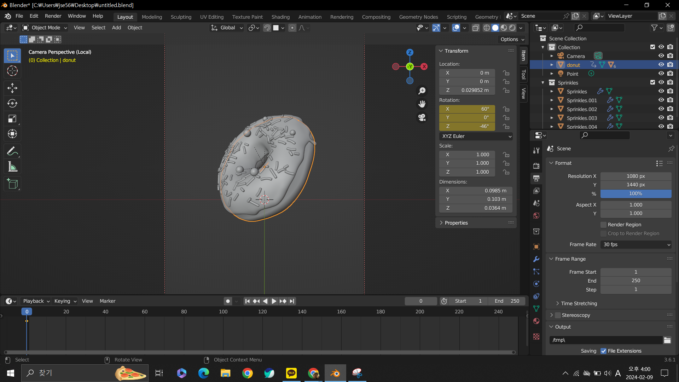Viewport: 679px width, 382px height.
Task: Lock the Location X value
Action: [x=506, y=73]
